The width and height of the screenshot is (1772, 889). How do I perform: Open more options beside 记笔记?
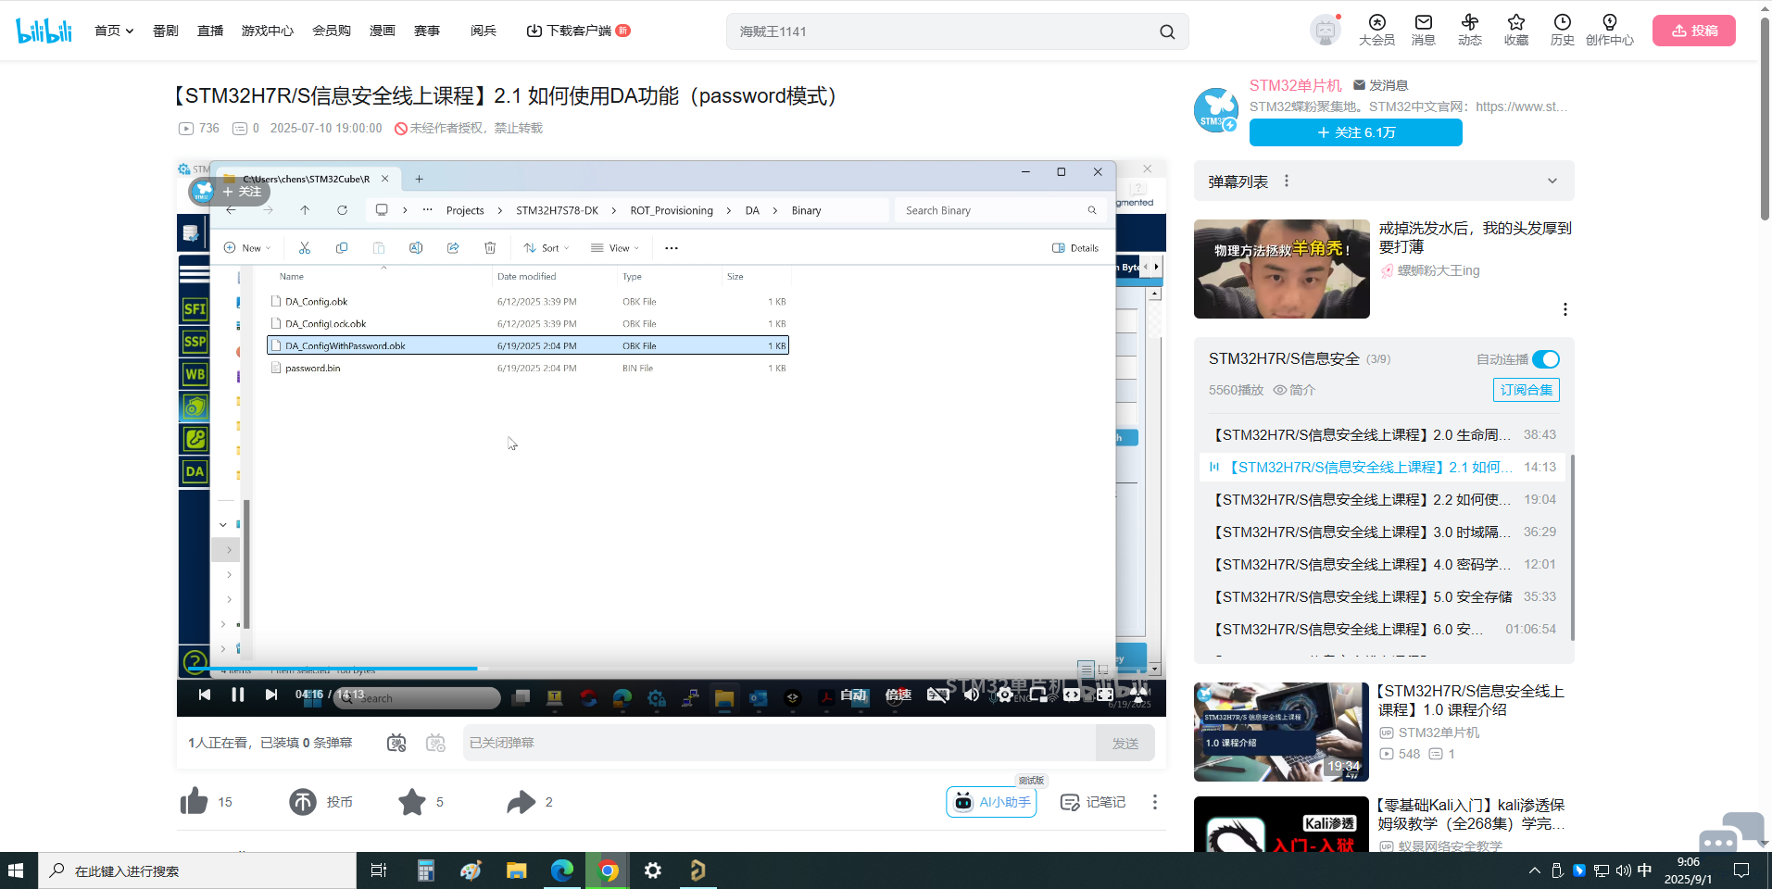point(1154,802)
